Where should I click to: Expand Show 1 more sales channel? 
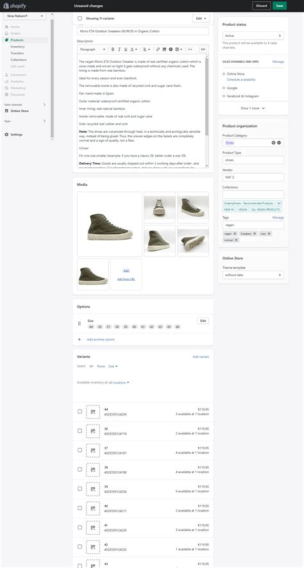pyautogui.click(x=253, y=108)
